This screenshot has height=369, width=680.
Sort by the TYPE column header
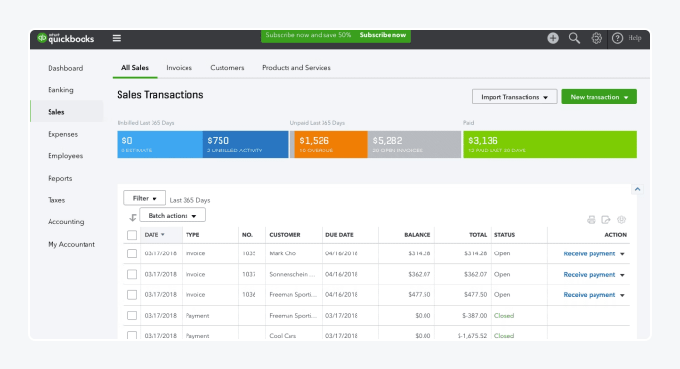[x=192, y=235]
